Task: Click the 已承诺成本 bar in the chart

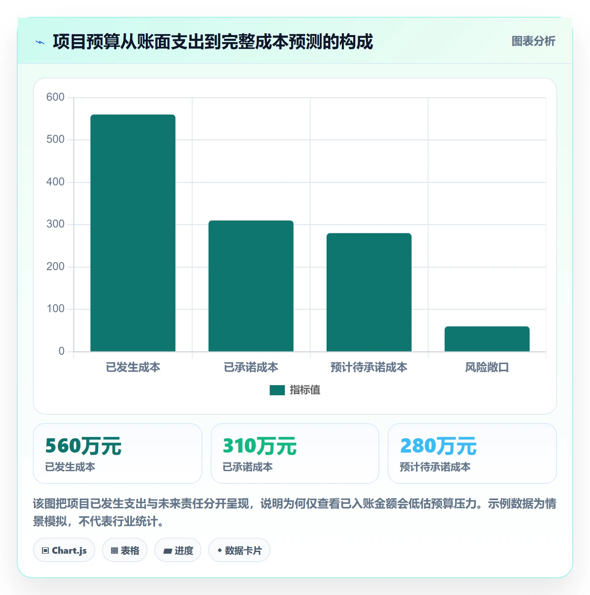Action: tap(251, 286)
